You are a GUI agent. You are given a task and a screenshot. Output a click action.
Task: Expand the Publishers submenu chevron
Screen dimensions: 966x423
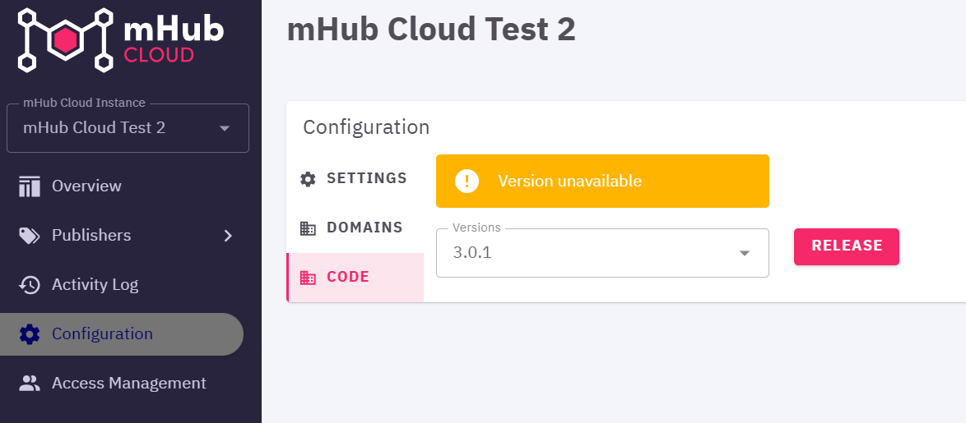(x=228, y=236)
